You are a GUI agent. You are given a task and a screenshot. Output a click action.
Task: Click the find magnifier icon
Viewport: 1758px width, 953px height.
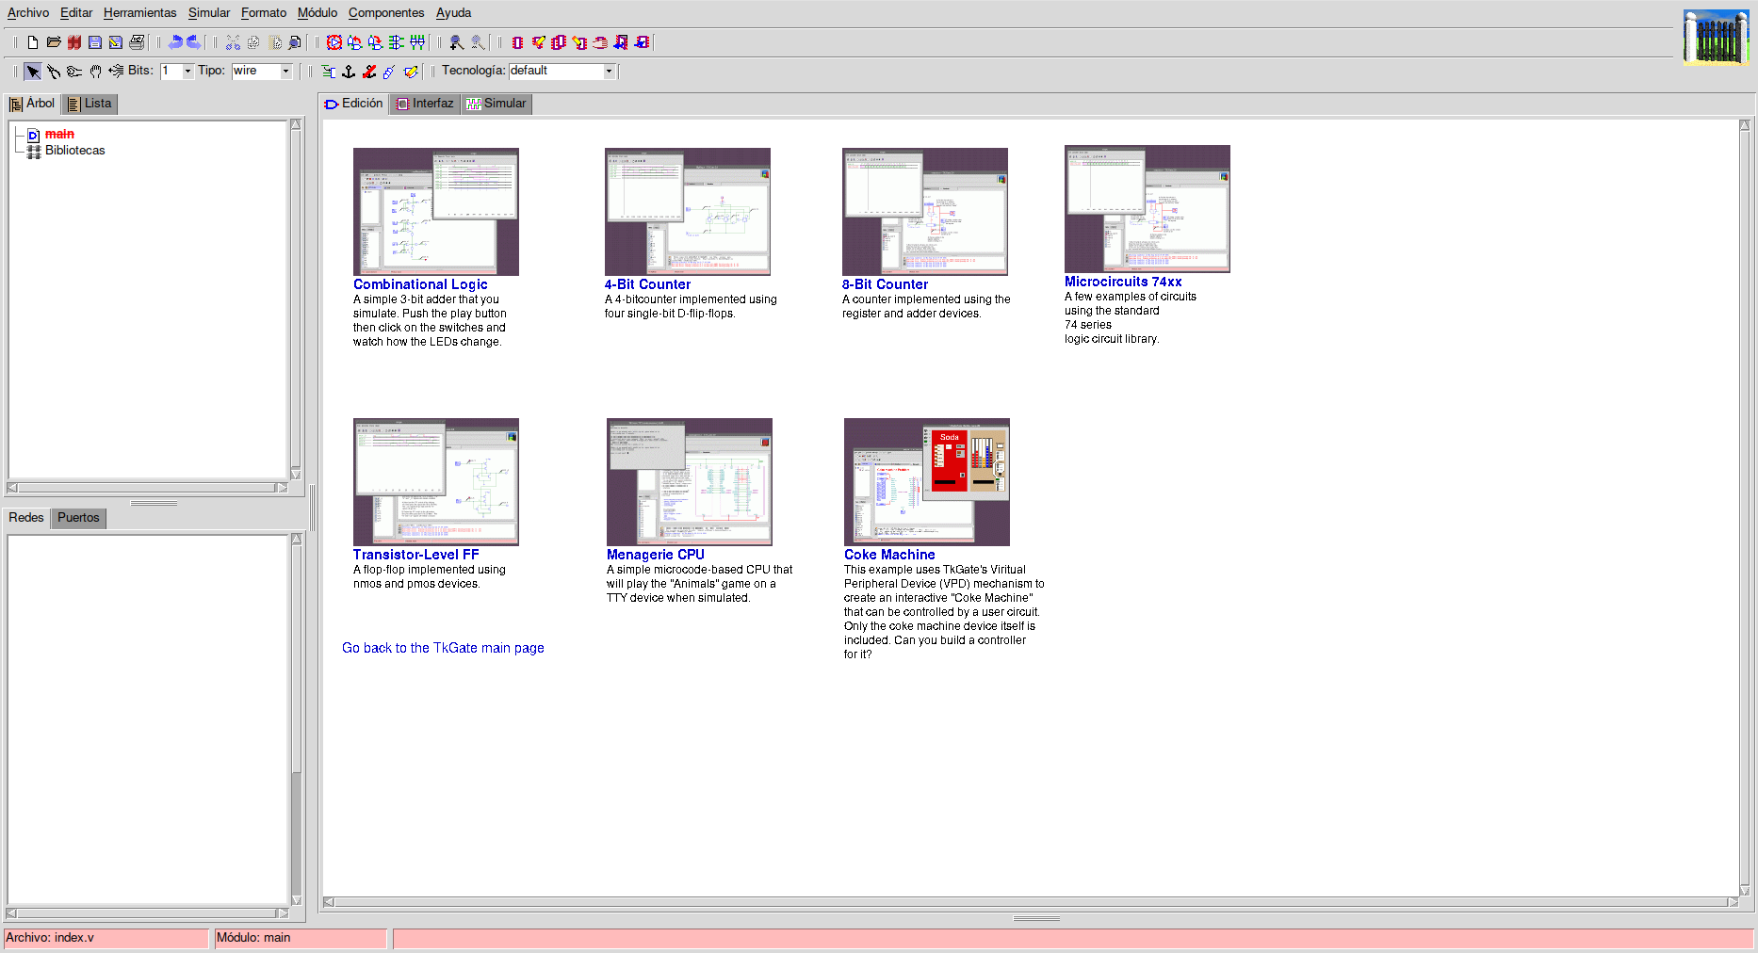tap(295, 42)
